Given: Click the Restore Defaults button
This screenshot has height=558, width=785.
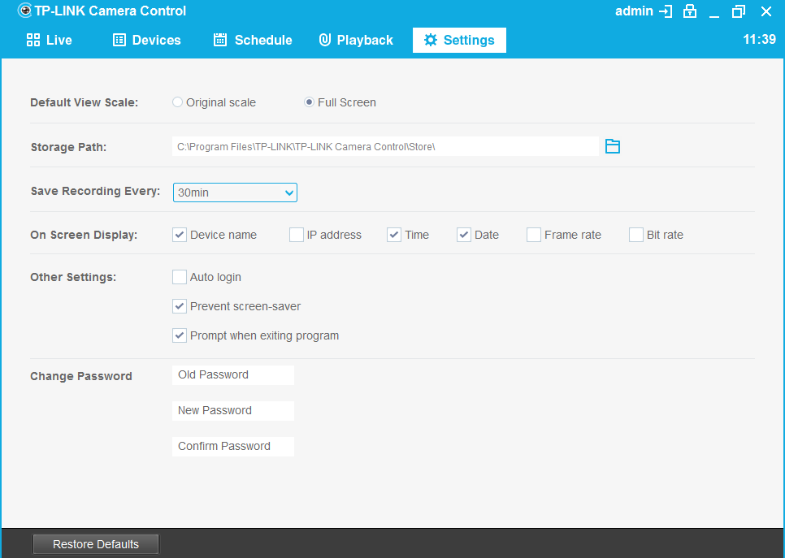Looking at the screenshot, I should coord(96,544).
